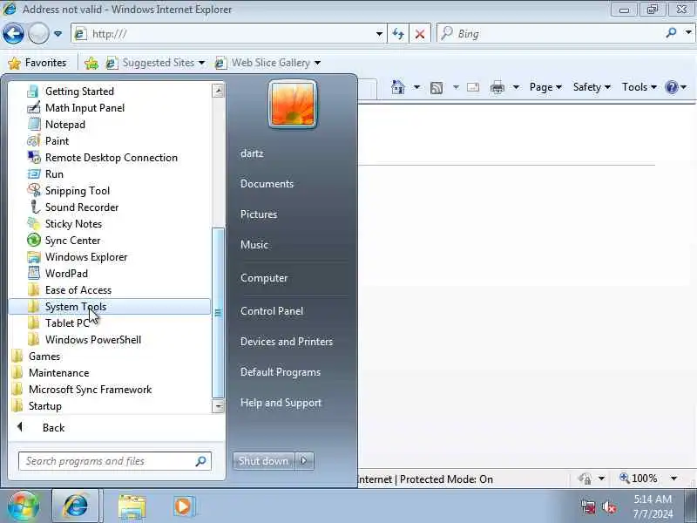Click the Internet Explorer Back button
Image resolution: width=697 pixels, height=523 pixels.
[x=13, y=33]
